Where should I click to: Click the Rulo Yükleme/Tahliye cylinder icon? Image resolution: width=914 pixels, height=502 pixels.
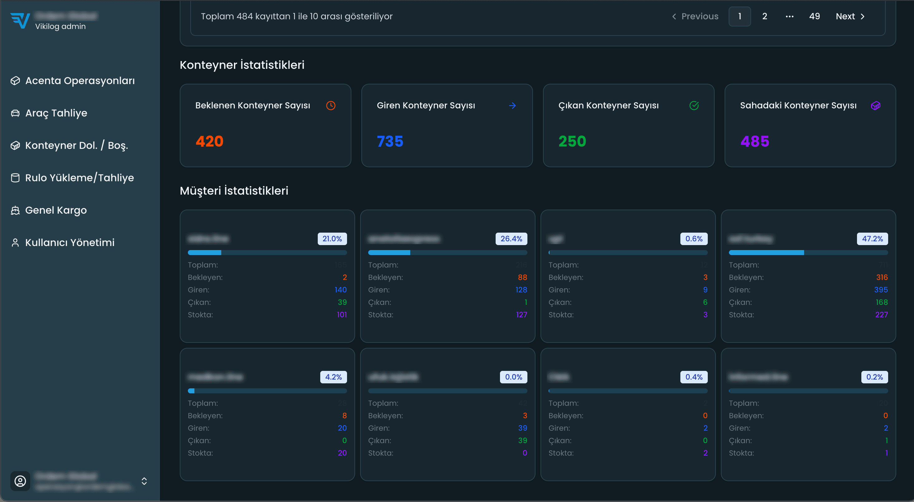(15, 178)
